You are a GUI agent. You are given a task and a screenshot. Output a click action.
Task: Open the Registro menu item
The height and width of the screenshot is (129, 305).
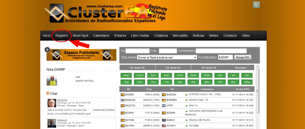click(62, 36)
